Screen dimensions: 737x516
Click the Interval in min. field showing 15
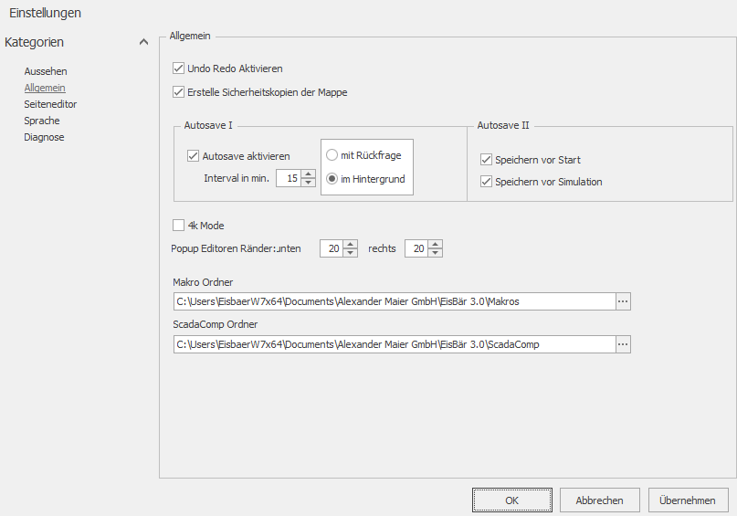(289, 178)
